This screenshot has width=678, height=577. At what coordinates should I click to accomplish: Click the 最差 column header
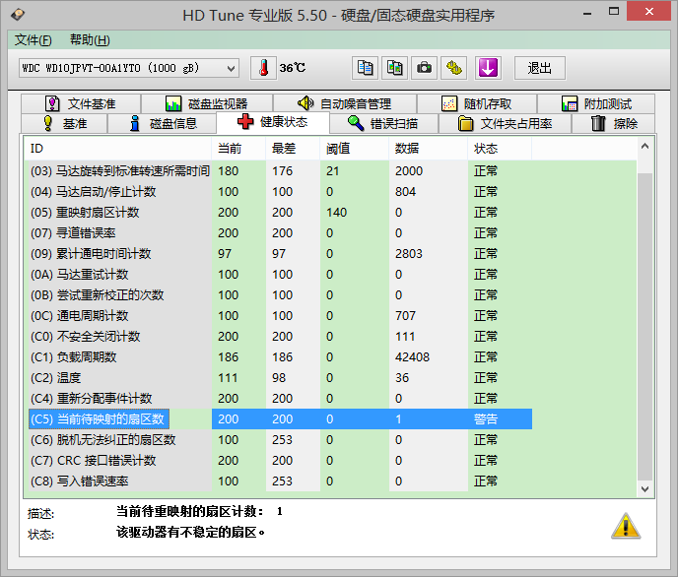point(293,149)
